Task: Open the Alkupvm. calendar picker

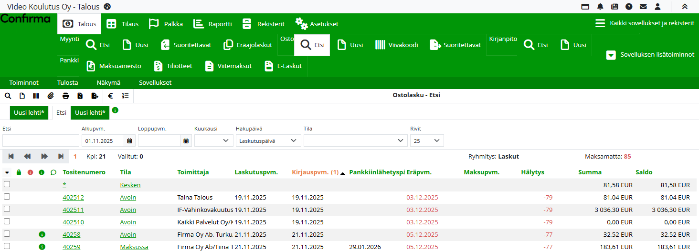Action: [x=129, y=141]
